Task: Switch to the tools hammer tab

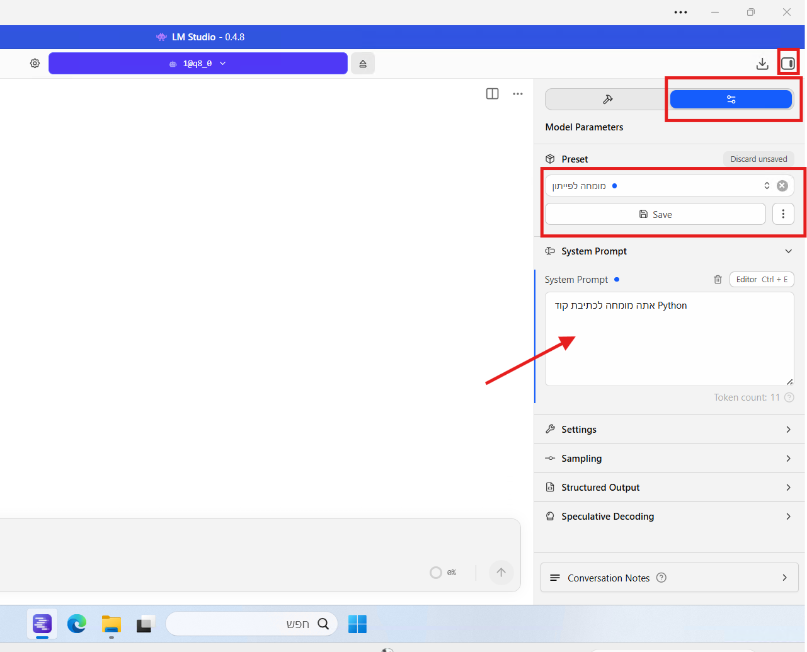Action: point(607,100)
